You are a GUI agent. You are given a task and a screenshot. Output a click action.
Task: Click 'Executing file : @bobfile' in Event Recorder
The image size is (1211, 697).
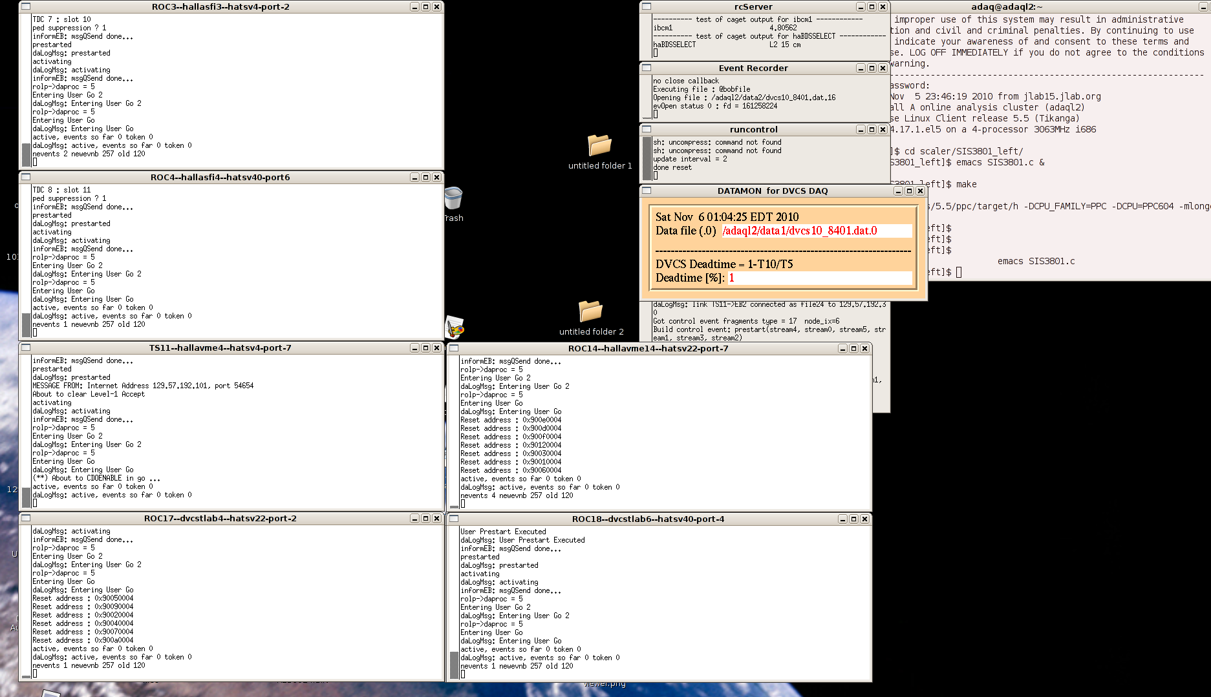[x=702, y=89]
